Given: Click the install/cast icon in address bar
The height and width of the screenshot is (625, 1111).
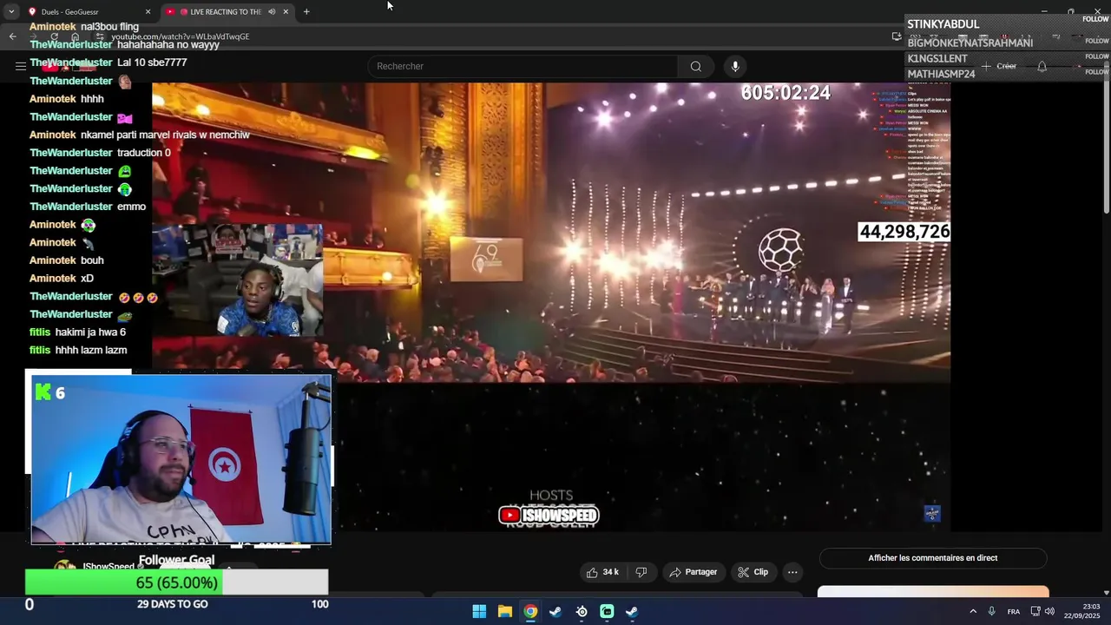Looking at the screenshot, I should 897,36.
